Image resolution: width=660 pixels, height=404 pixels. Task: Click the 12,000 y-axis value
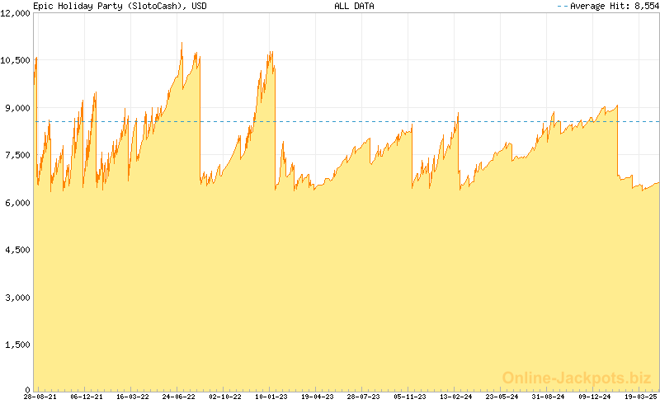(x=16, y=13)
